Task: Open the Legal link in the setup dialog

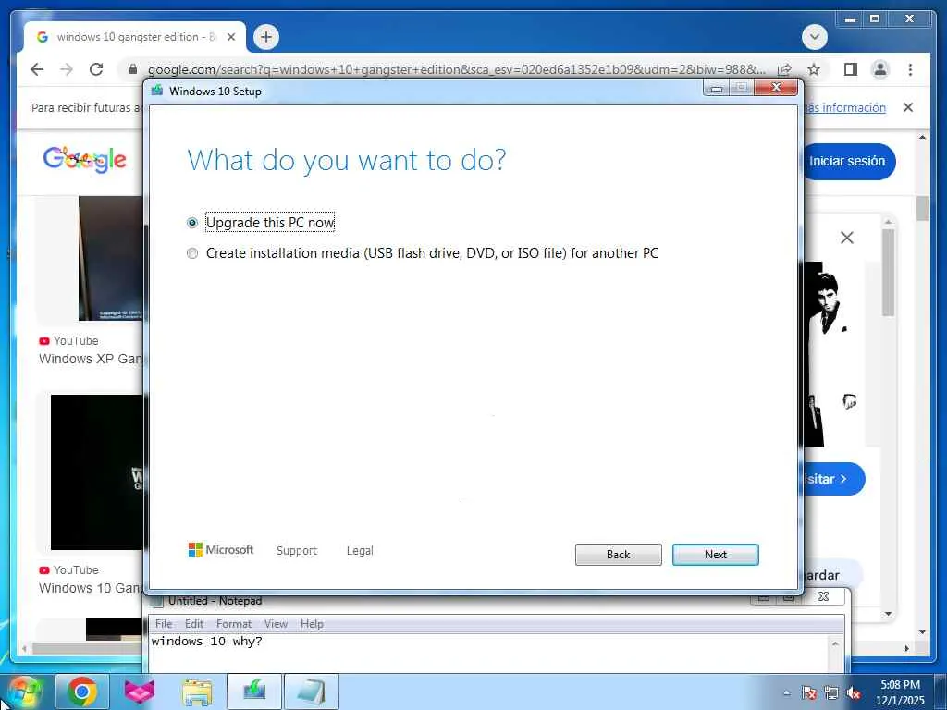Action: tap(360, 551)
